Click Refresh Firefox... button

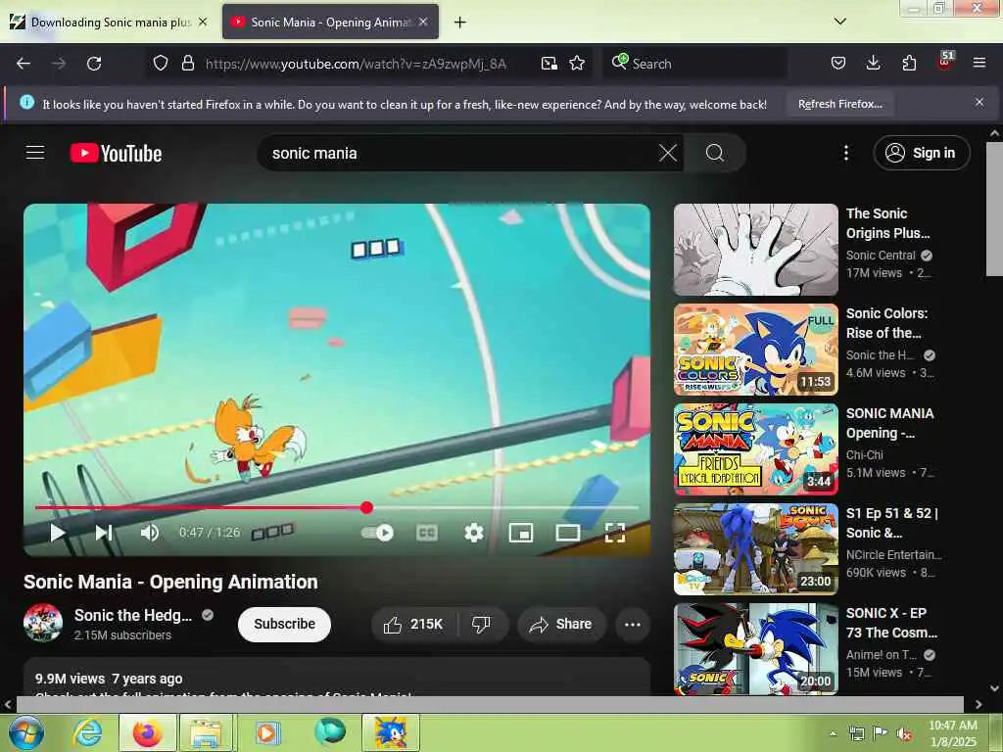[x=839, y=104]
